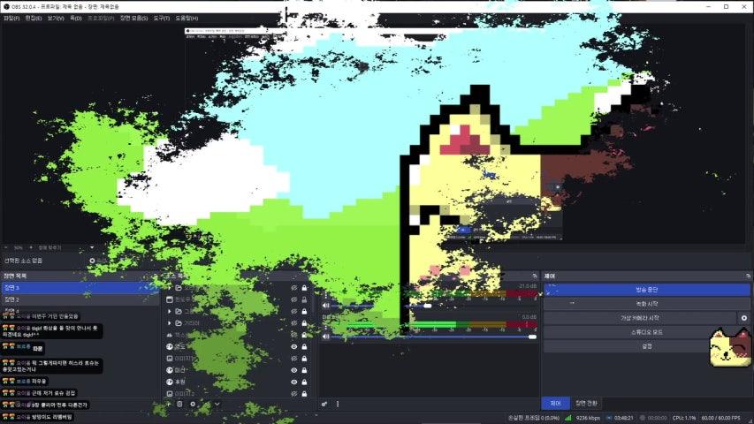Image resolution: width=754 pixels, height=424 pixels.
Task: Toggle lock on window capture source
Action: tap(304, 299)
